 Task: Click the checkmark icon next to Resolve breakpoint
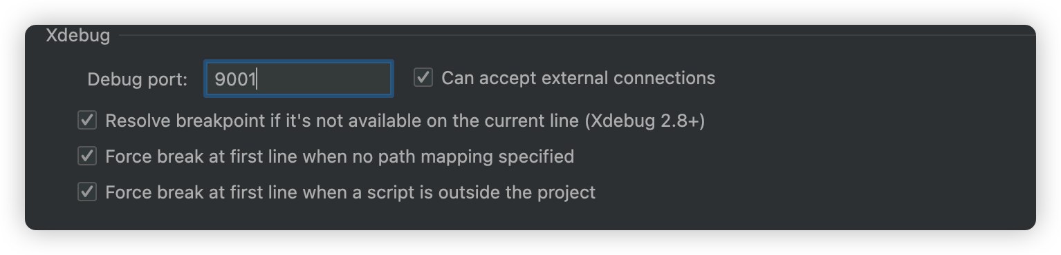86,121
